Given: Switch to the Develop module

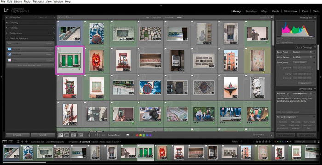Looking at the screenshot, I should 251,11.
